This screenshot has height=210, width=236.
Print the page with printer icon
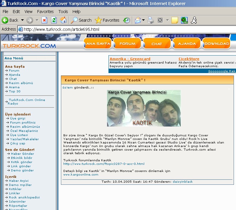[x=151, y=20]
